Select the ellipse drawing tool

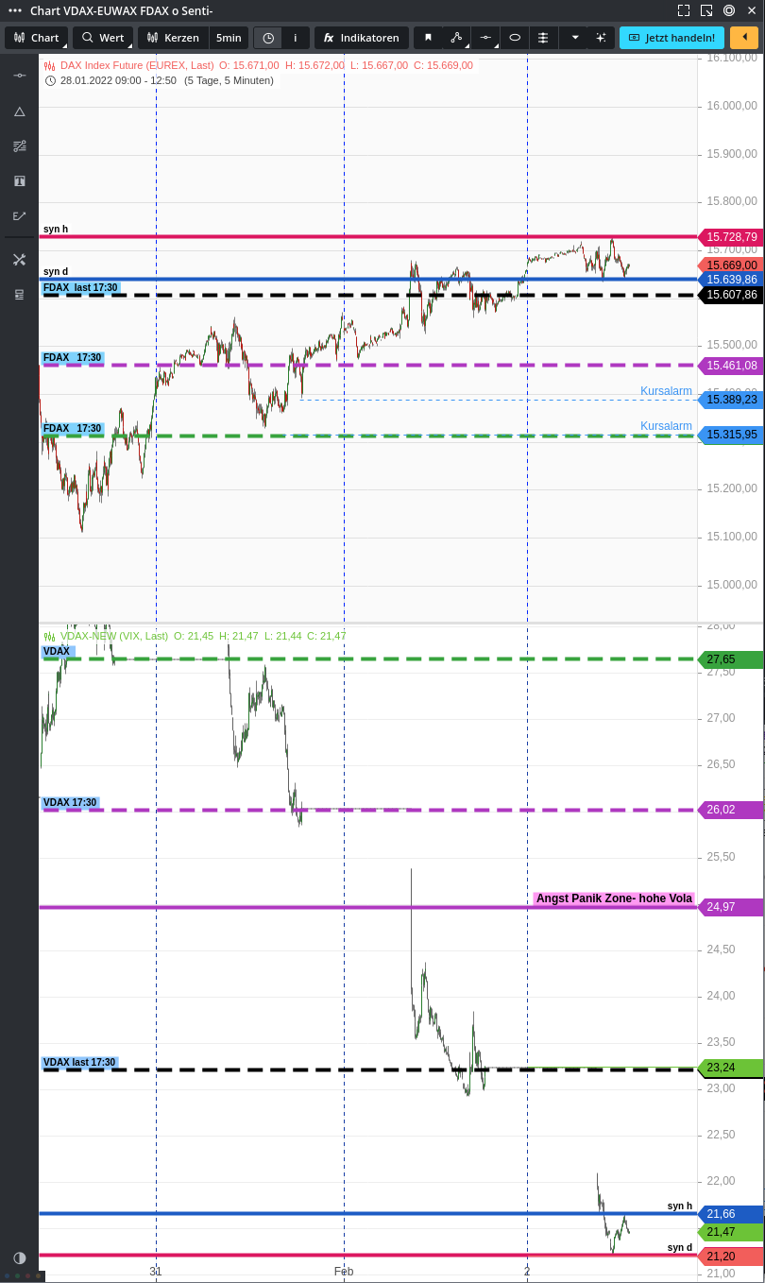516,38
